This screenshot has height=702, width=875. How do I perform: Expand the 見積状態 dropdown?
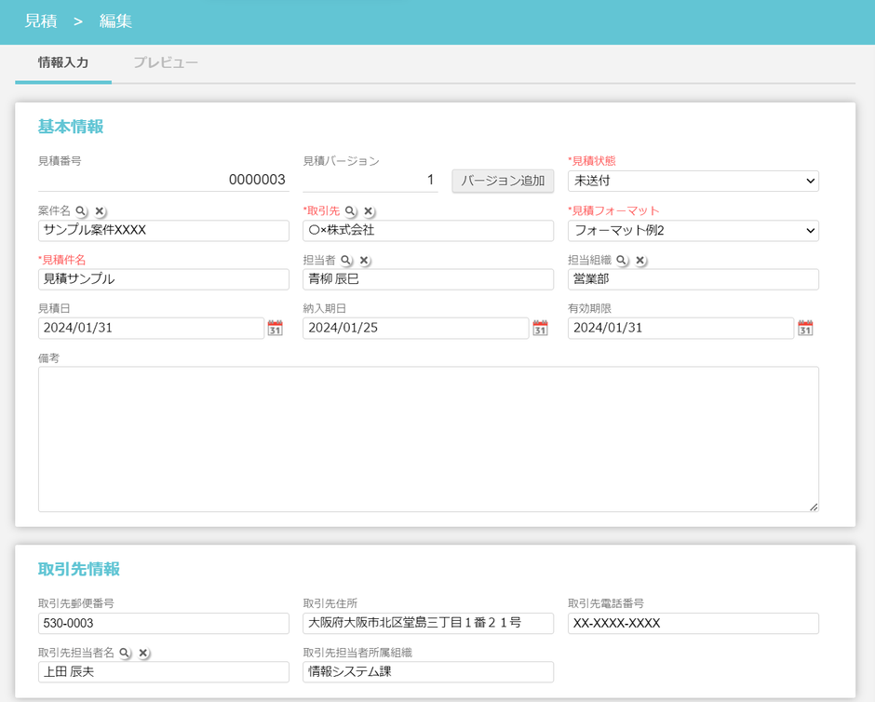[x=693, y=181]
